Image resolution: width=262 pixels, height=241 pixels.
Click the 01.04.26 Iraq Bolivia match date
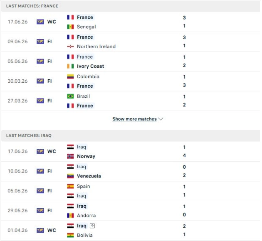(x=17, y=230)
